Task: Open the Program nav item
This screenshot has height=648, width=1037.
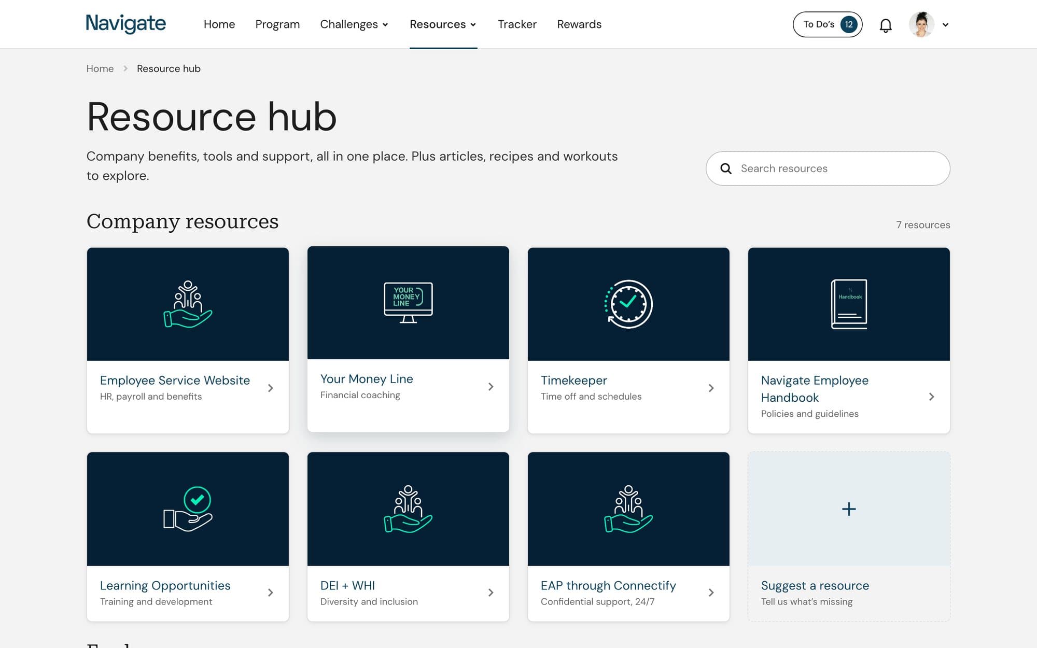Action: click(277, 24)
